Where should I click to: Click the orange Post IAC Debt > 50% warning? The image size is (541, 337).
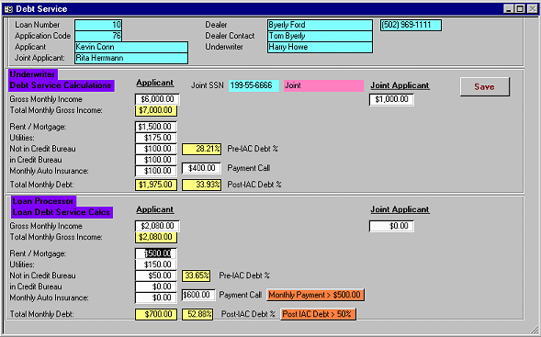[x=318, y=314]
